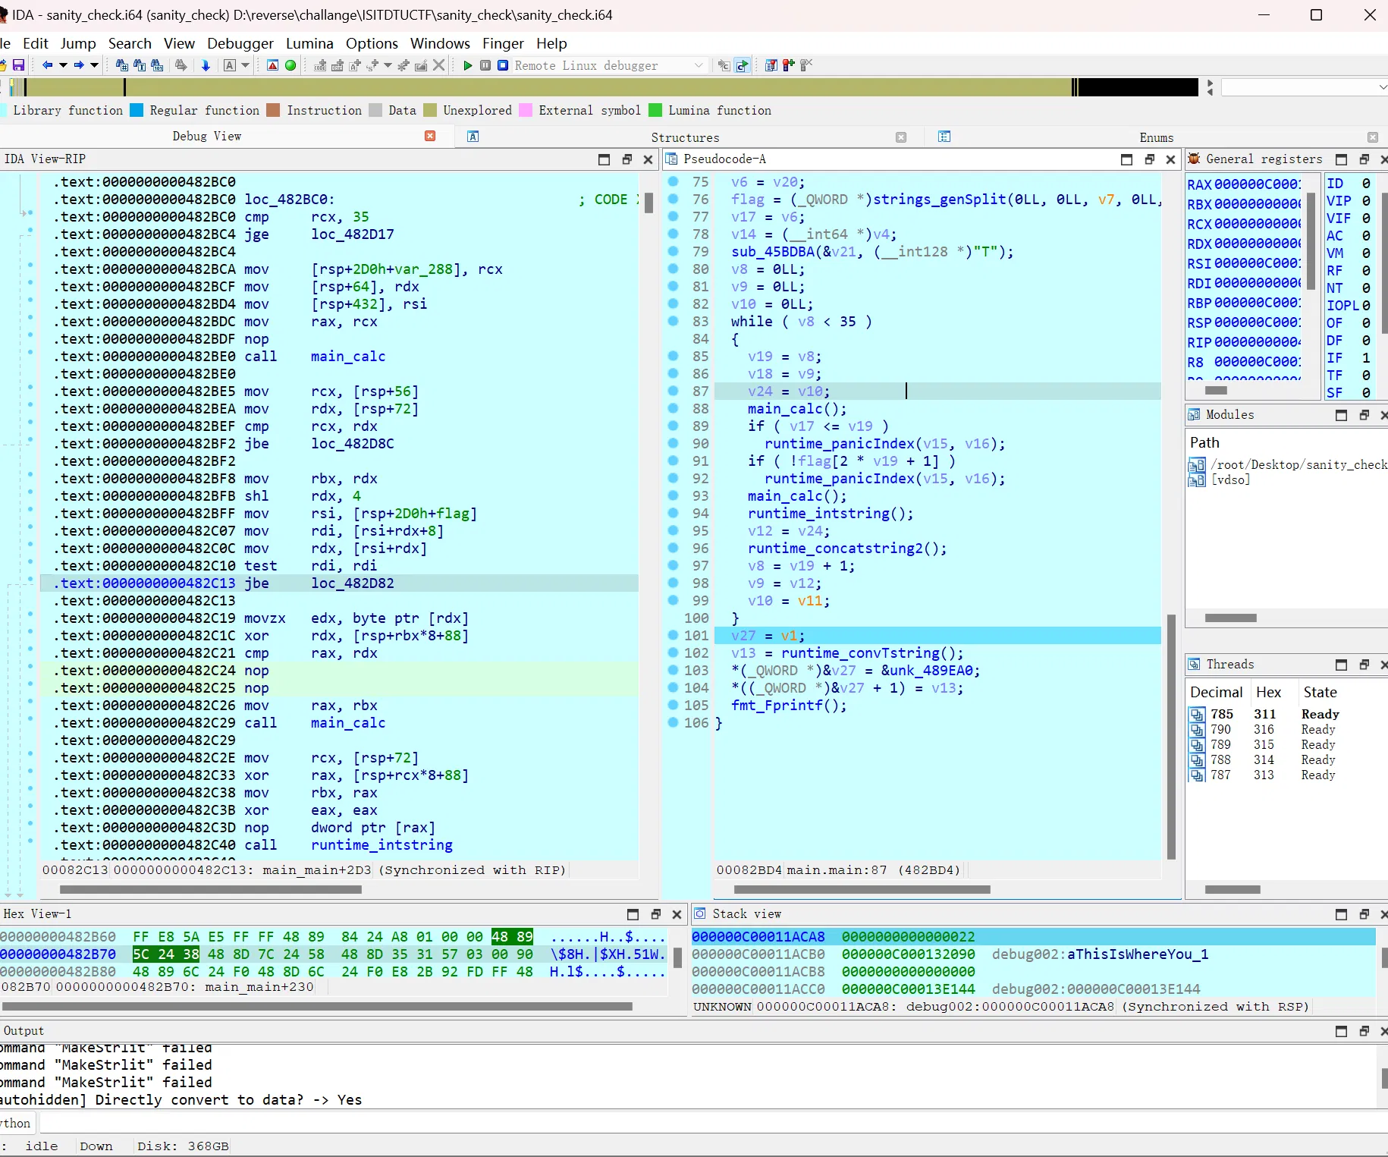Screen dimensions: 1388x1157
Task: Toggle breakpoint dot on pseudocode line 87
Action: click(673, 391)
